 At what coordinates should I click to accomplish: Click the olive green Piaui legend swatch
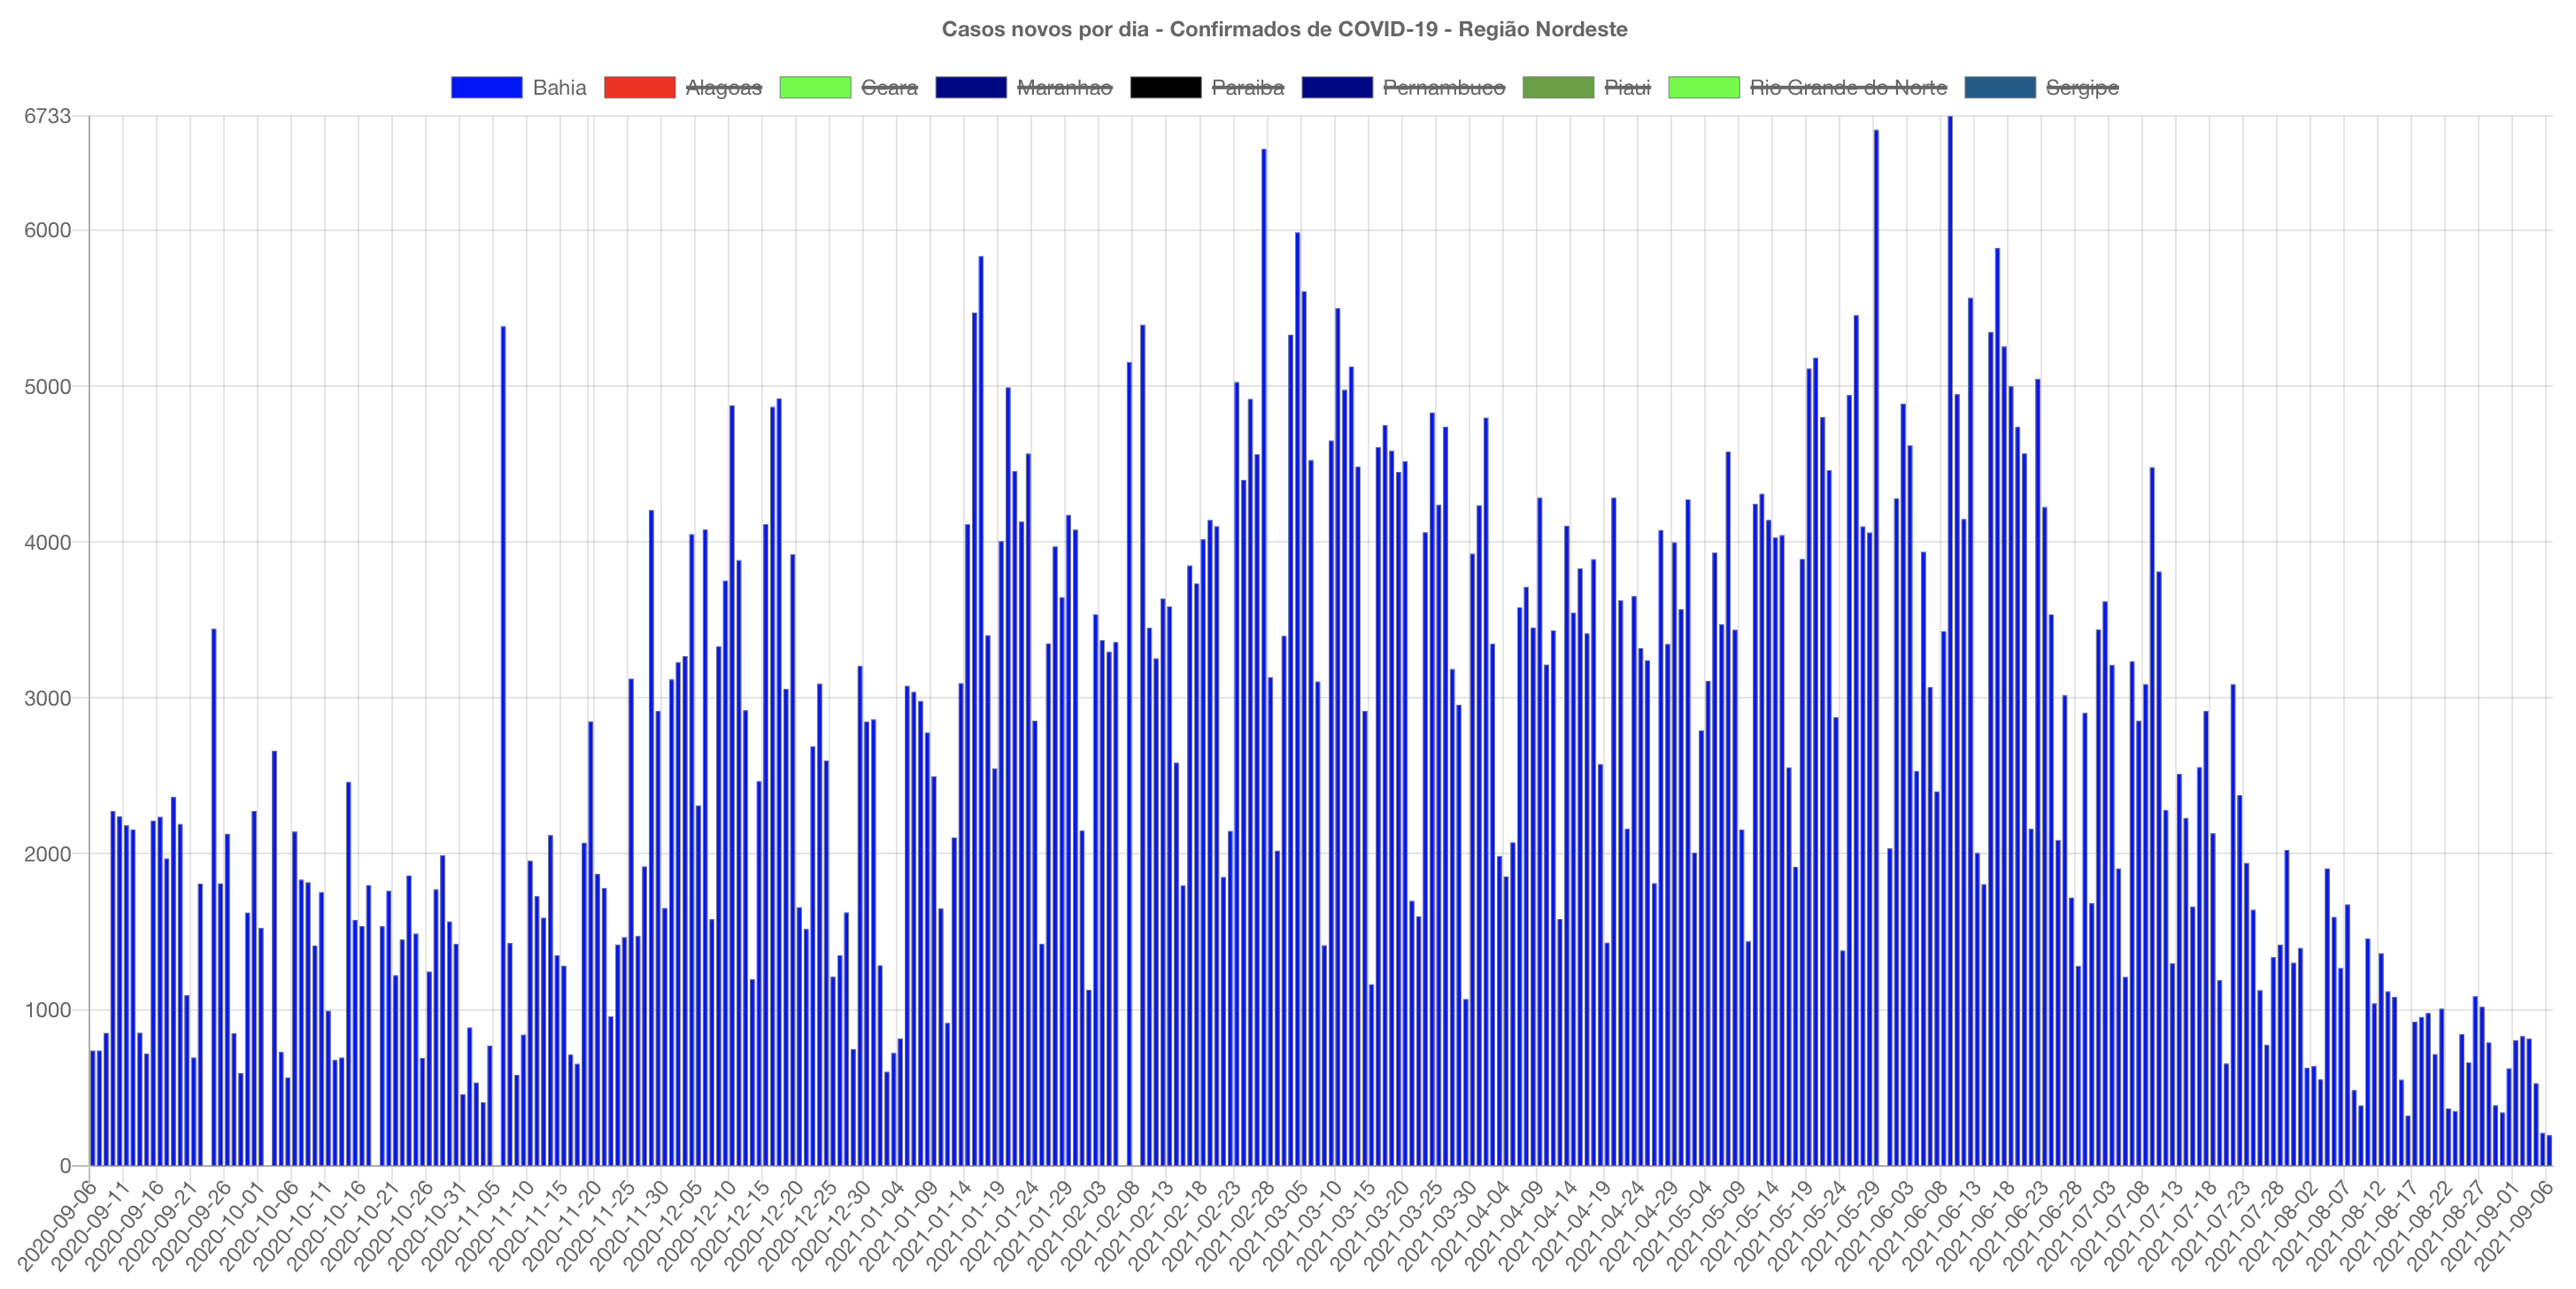coord(1557,87)
